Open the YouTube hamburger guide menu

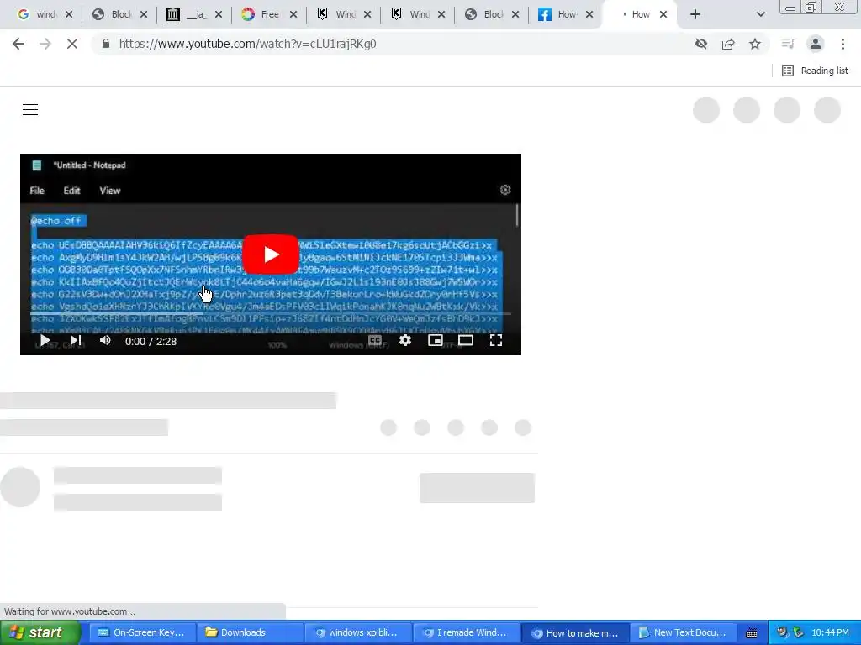30,110
